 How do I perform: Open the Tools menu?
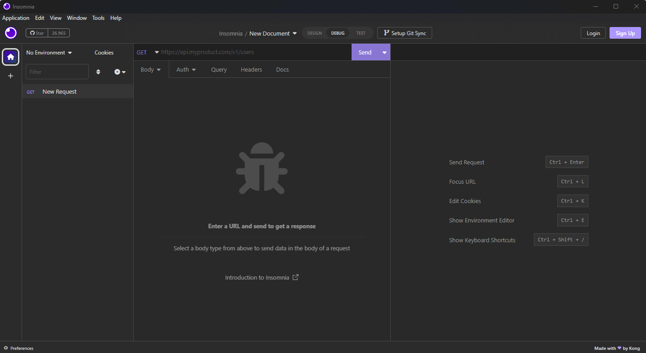point(98,18)
